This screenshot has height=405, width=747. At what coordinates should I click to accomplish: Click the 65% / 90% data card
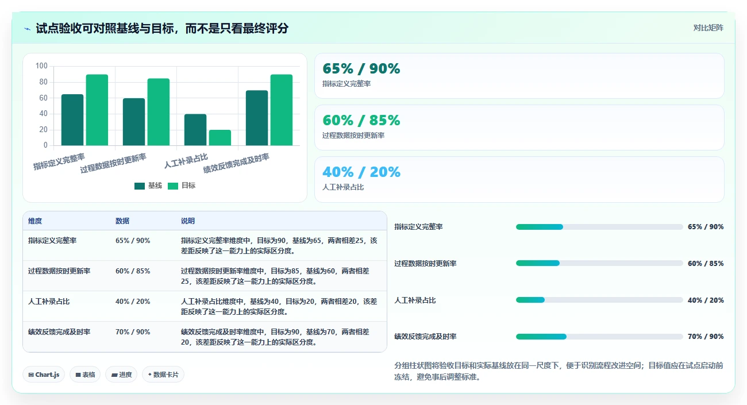(x=519, y=76)
